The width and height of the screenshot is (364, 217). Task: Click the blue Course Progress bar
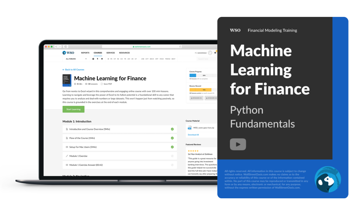tap(193, 75)
